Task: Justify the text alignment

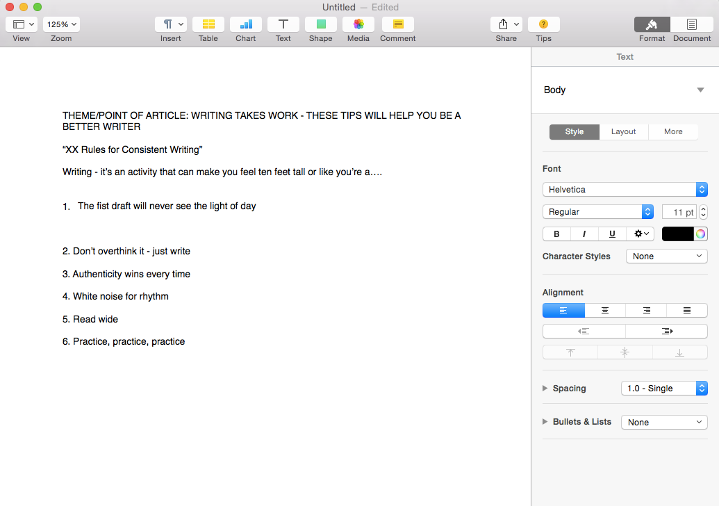Action: click(x=687, y=311)
